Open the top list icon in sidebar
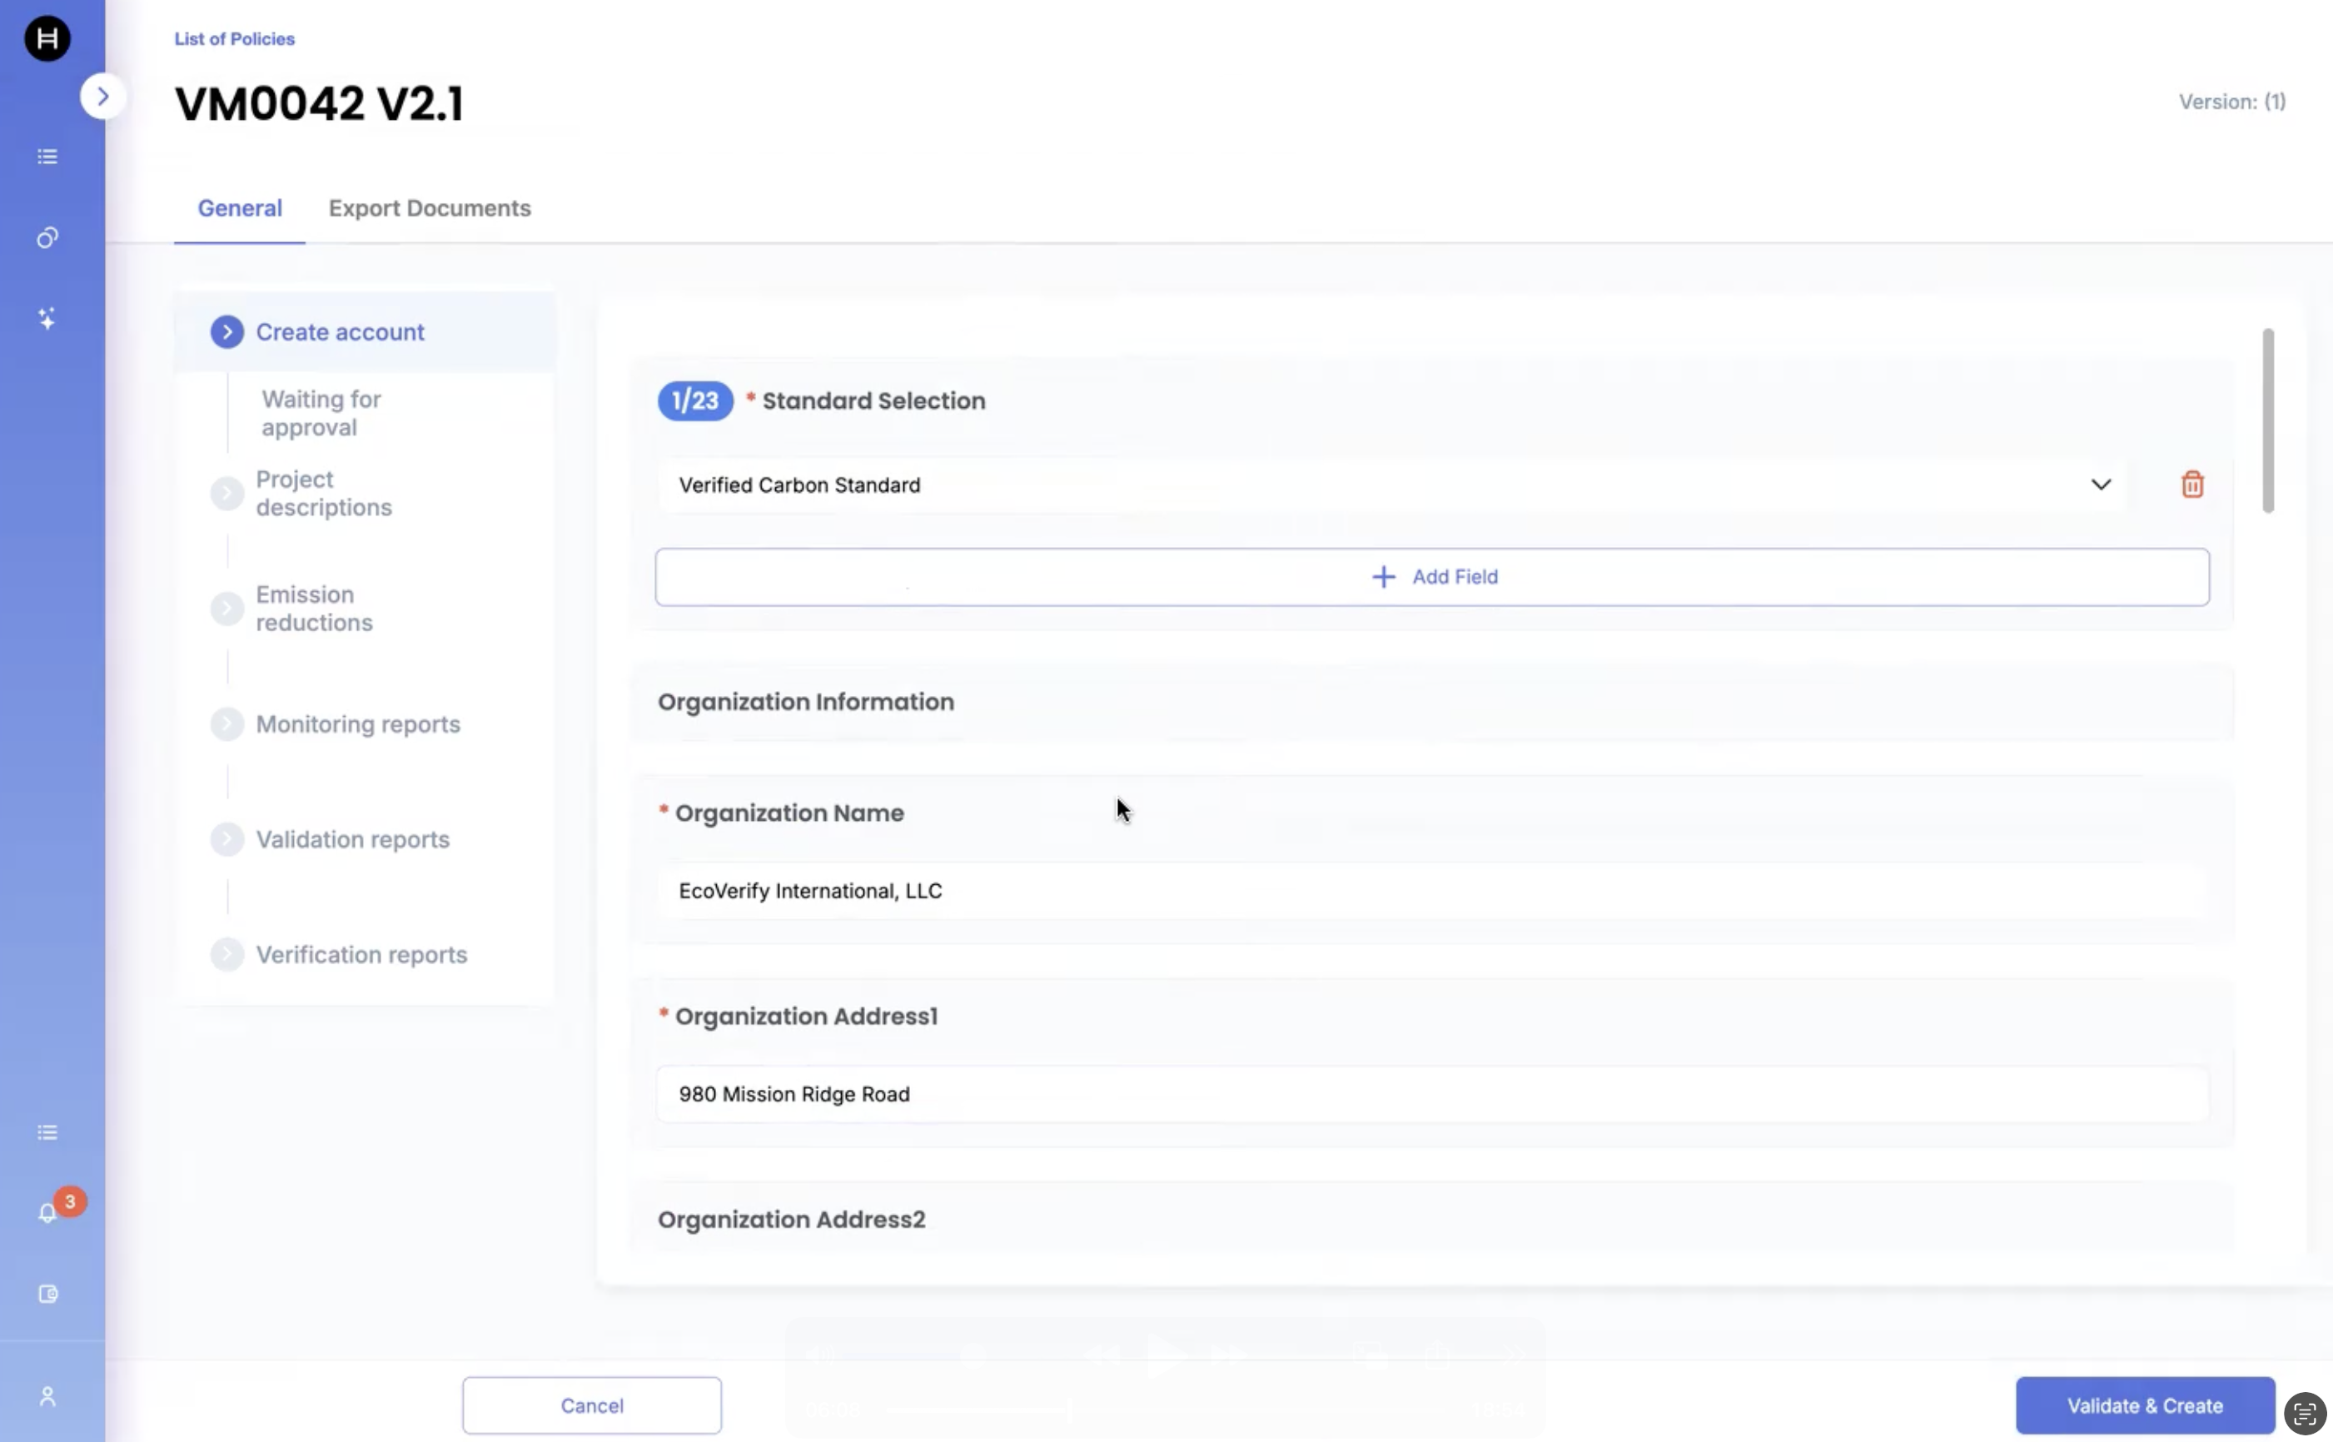This screenshot has width=2333, height=1442. tap(47, 157)
